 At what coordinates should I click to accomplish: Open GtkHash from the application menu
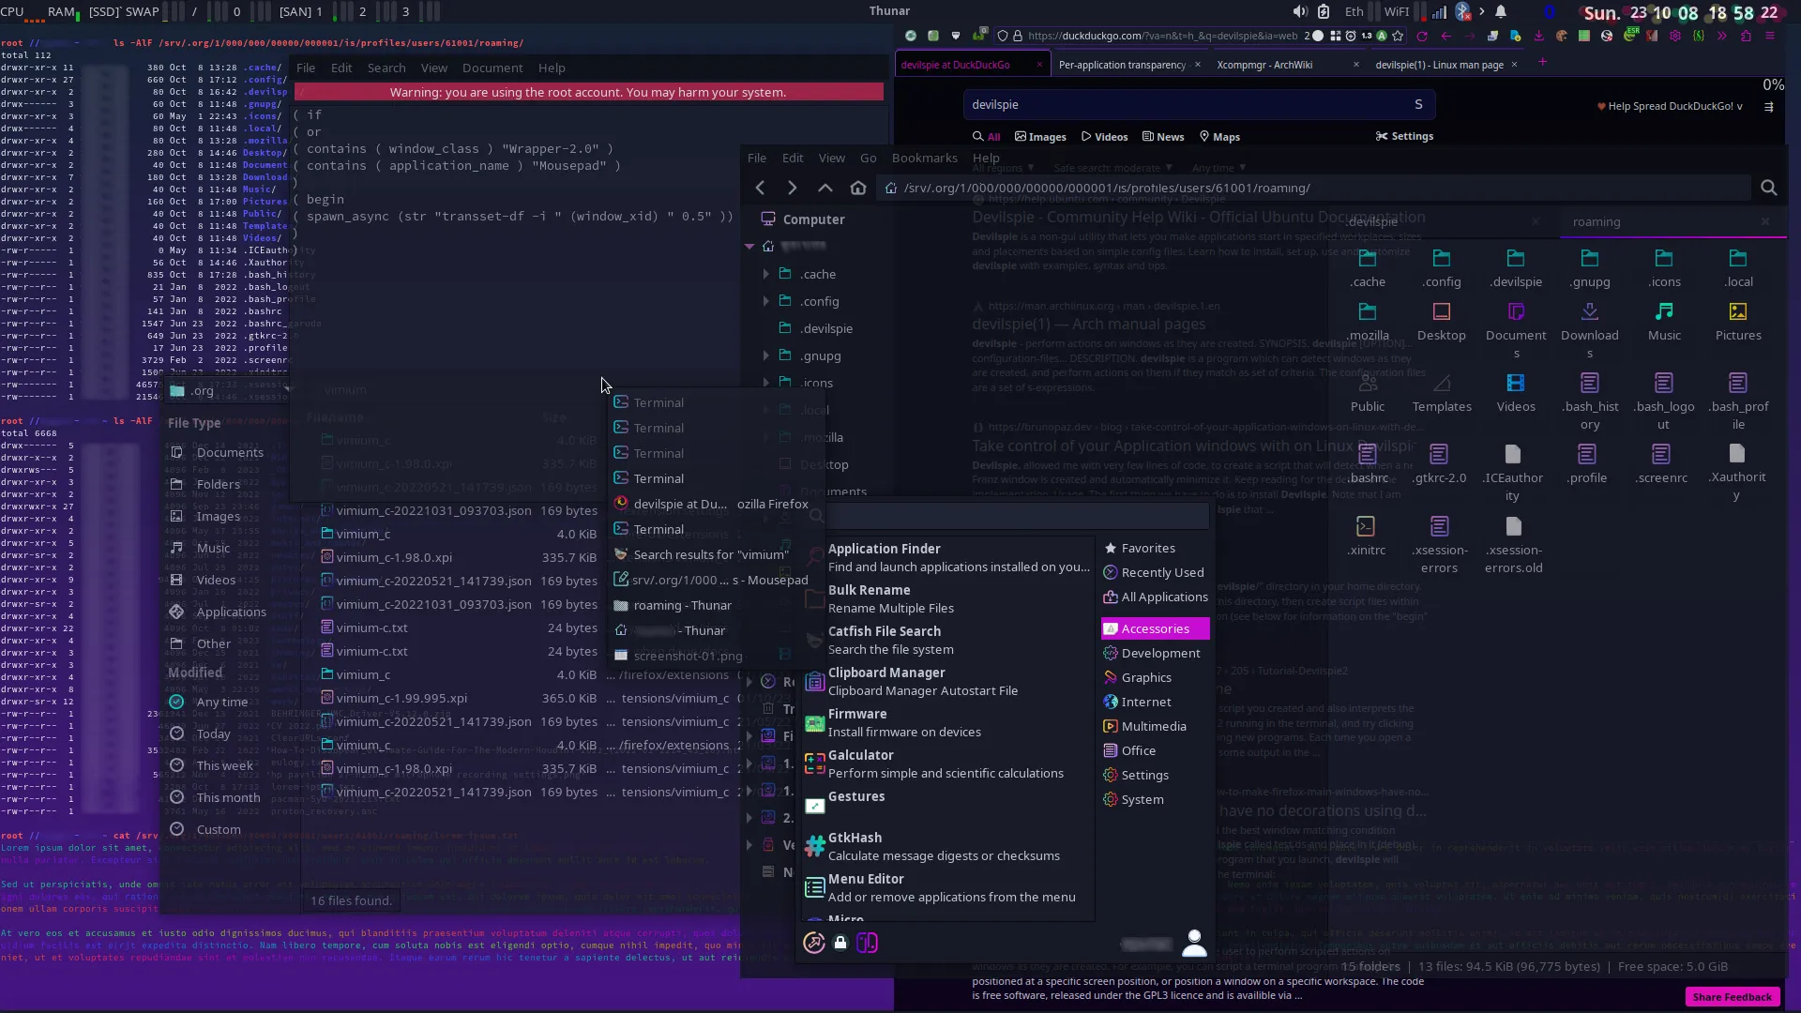coord(854,838)
